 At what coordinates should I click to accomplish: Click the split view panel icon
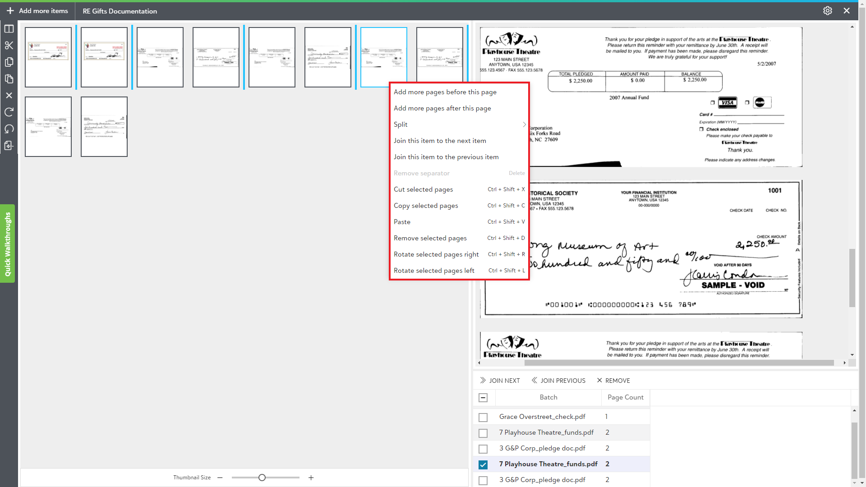click(9, 29)
